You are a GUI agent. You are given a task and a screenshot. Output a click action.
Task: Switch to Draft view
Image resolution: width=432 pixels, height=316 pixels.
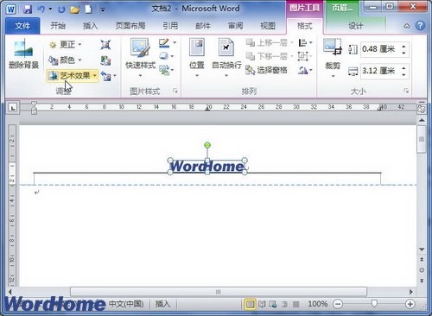[295, 304]
